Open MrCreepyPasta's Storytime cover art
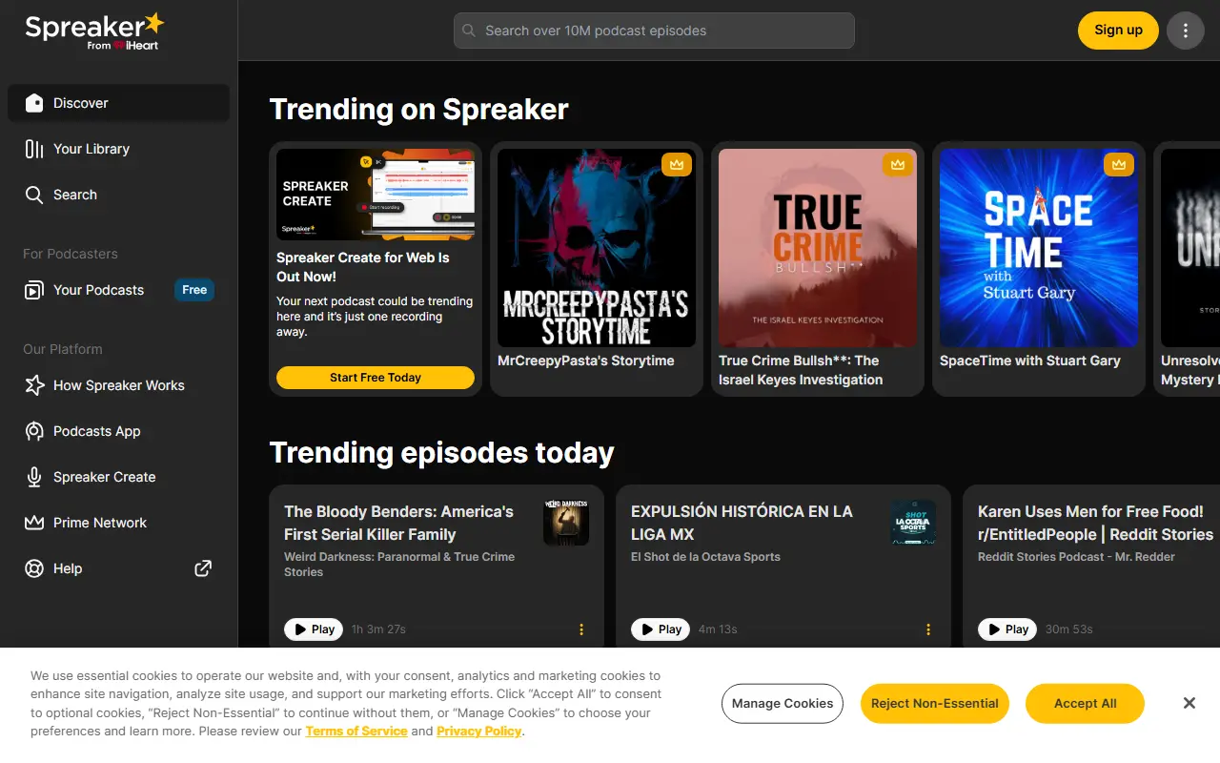Image resolution: width=1220 pixels, height=763 pixels. [x=597, y=248]
